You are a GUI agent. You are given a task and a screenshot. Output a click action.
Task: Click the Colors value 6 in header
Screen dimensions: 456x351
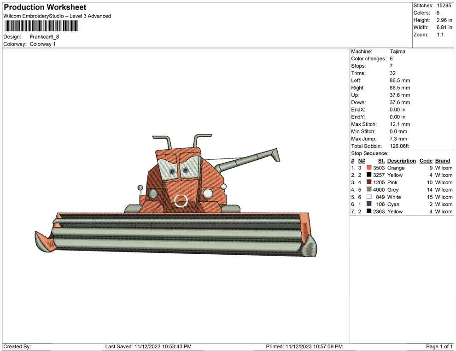pyautogui.click(x=438, y=13)
